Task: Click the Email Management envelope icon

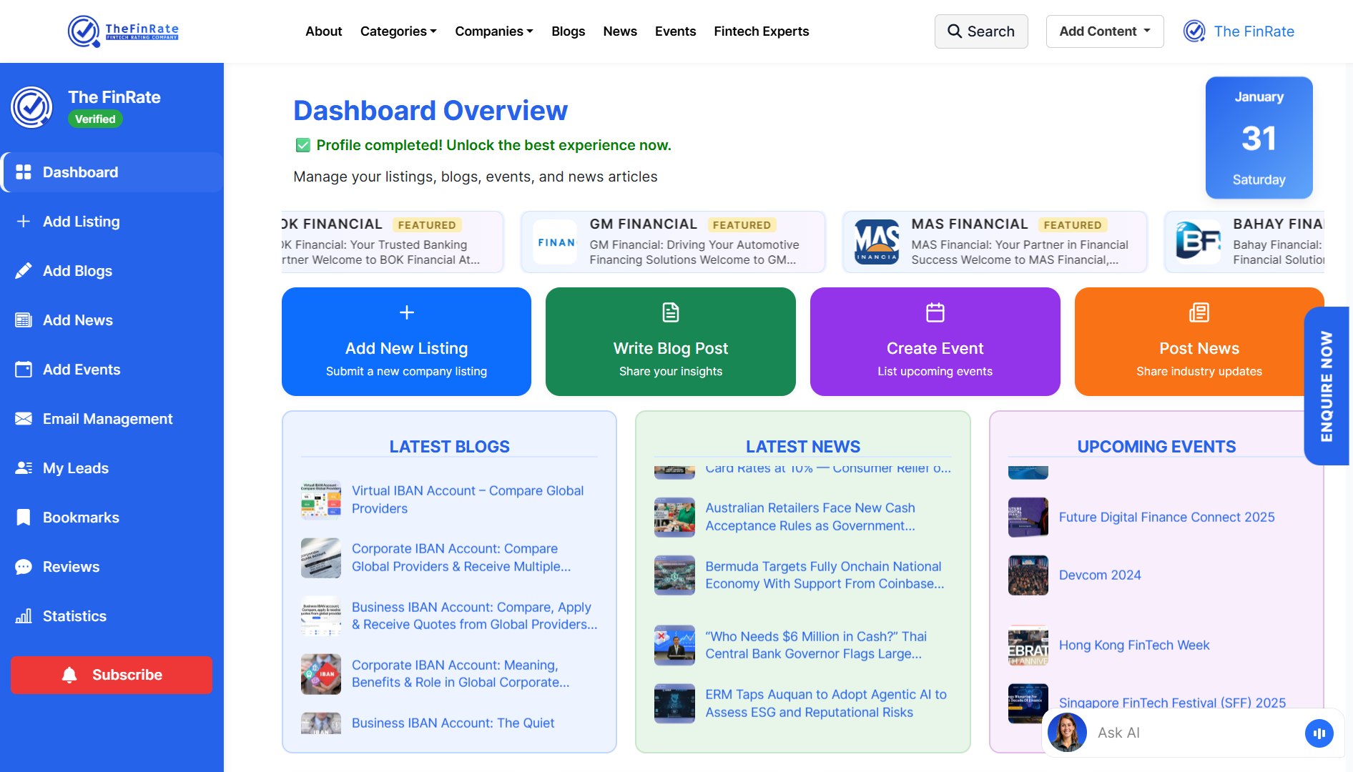Action: click(x=24, y=419)
